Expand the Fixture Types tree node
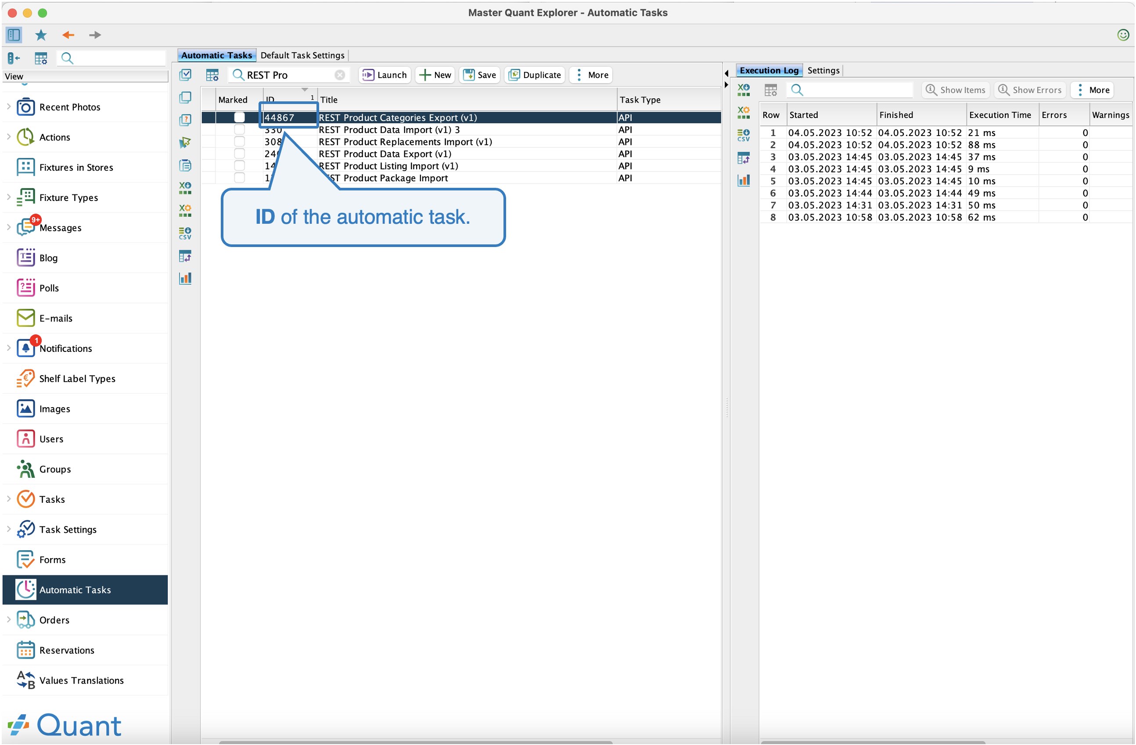1136x745 pixels. point(9,197)
